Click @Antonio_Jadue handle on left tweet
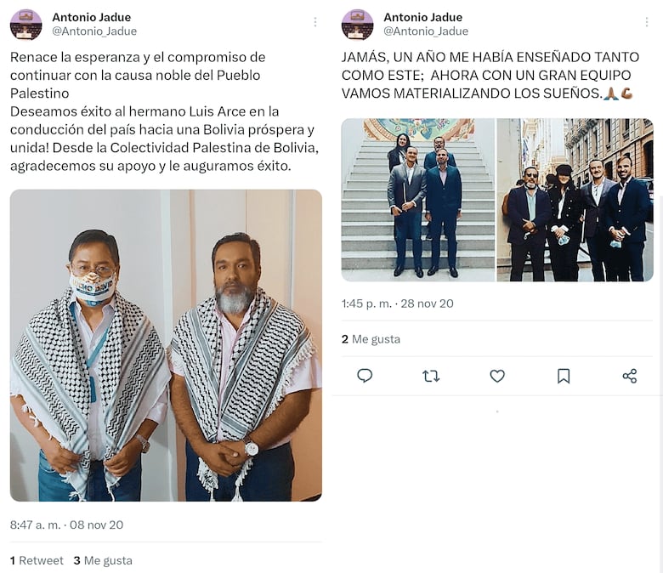 94,31
